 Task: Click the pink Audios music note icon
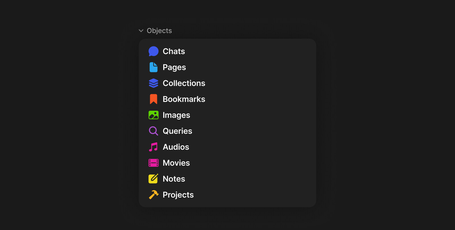154,147
